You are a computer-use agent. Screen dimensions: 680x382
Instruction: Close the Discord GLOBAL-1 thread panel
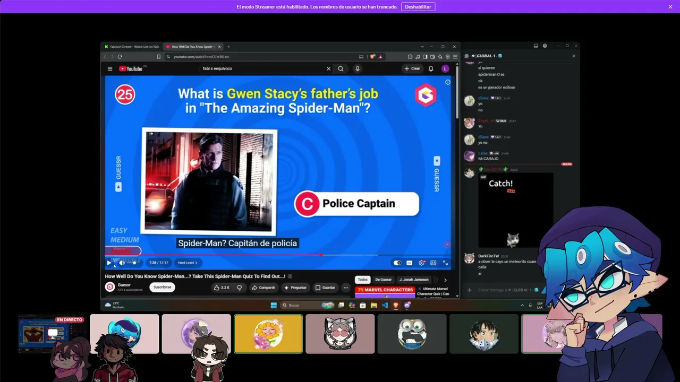coord(574,56)
